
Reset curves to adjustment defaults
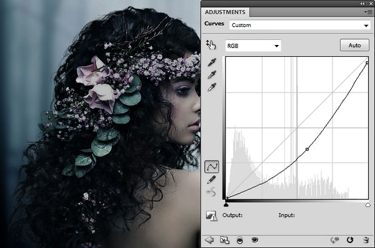point(350,240)
